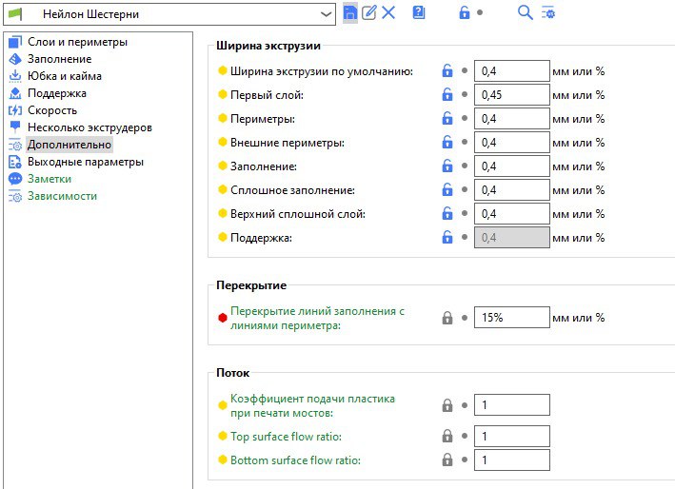
Task: Open the Зависимости page
Action: pos(62,196)
